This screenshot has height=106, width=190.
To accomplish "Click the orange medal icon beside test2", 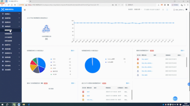I will (83, 96).
